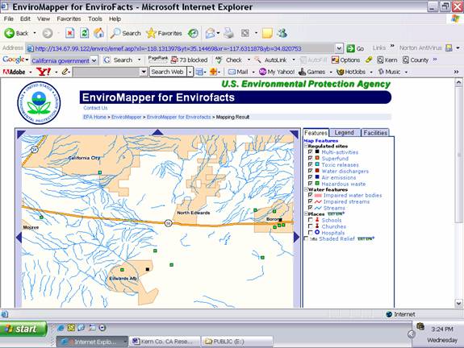The width and height of the screenshot is (464, 348).
Task: Collapse the Water features group
Action: tap(307, 189)
